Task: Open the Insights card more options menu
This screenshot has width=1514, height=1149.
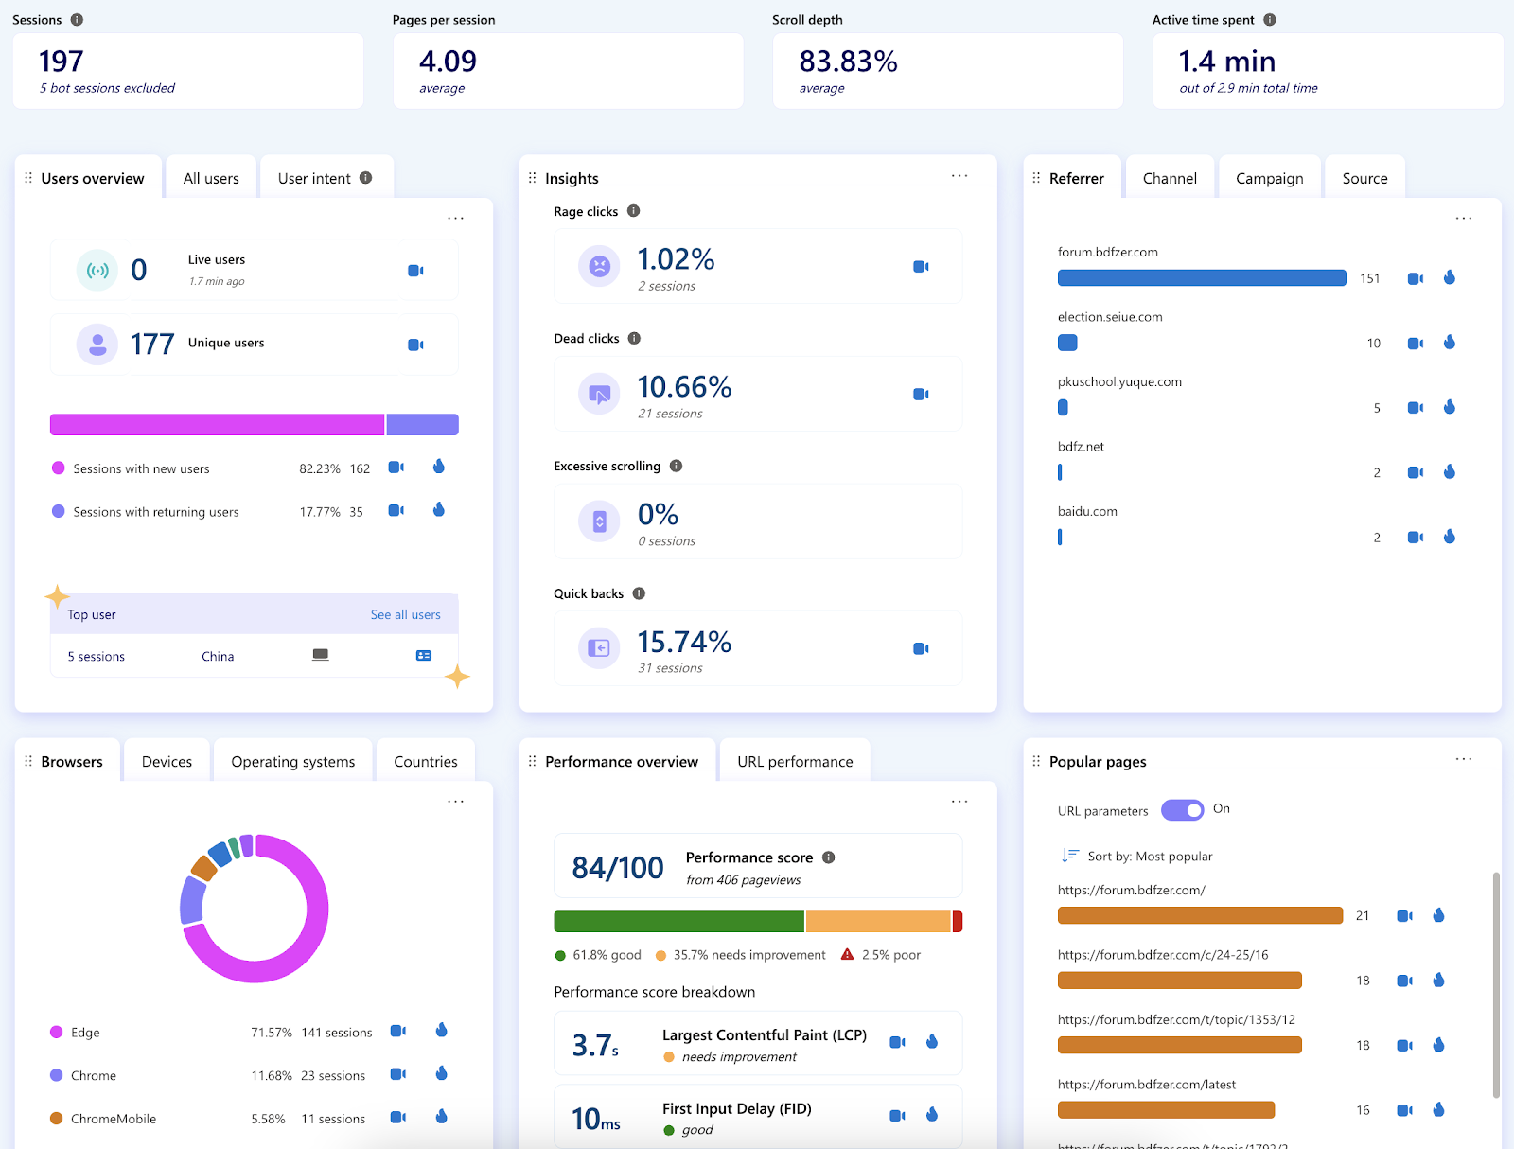Action: tap(959, 176)
